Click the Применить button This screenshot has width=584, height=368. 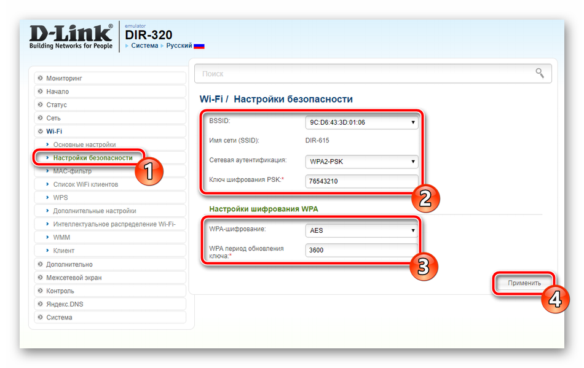point(524,283)
